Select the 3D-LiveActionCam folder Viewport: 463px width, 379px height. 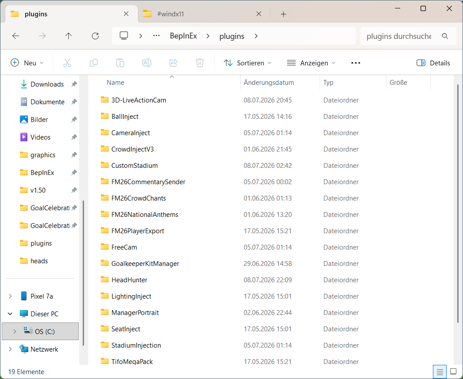pos(138,100)
